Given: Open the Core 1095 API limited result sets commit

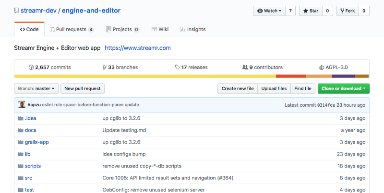Looking at the screenshot, I should (168, 178).
